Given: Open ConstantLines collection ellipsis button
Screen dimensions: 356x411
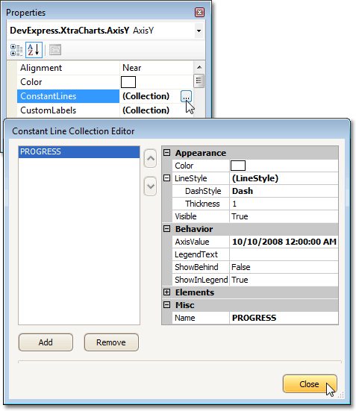Looking at the screenshot, I should click(186, 96).
